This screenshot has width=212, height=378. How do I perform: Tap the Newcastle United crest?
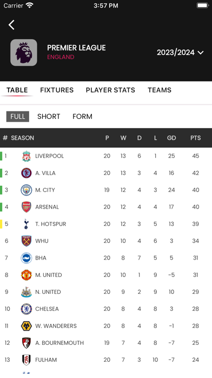pos(26,292)
